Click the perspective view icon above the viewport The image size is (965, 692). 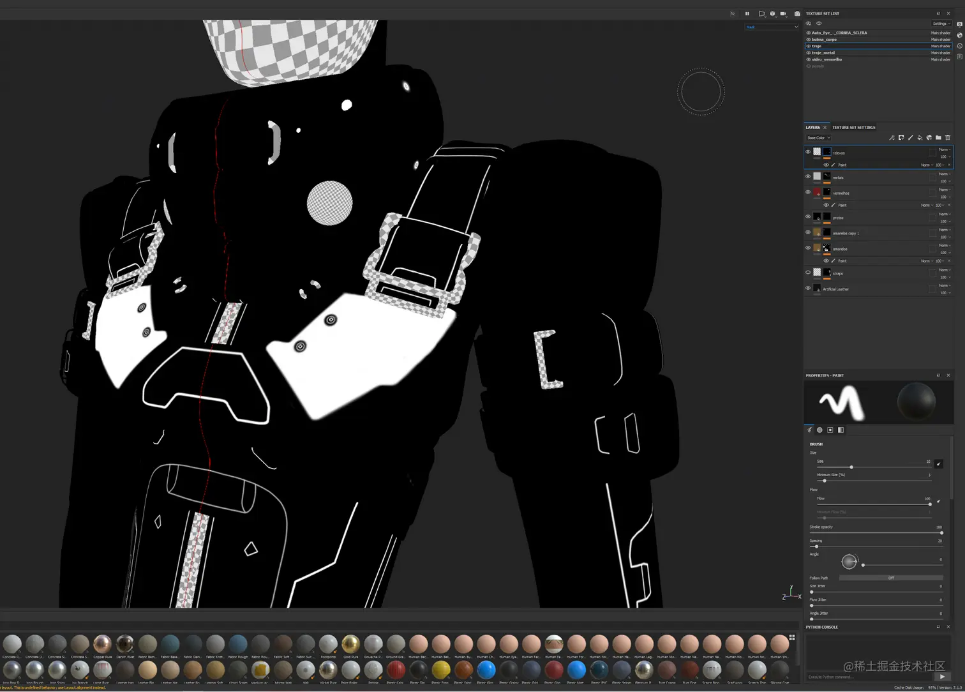coord(761,13)
